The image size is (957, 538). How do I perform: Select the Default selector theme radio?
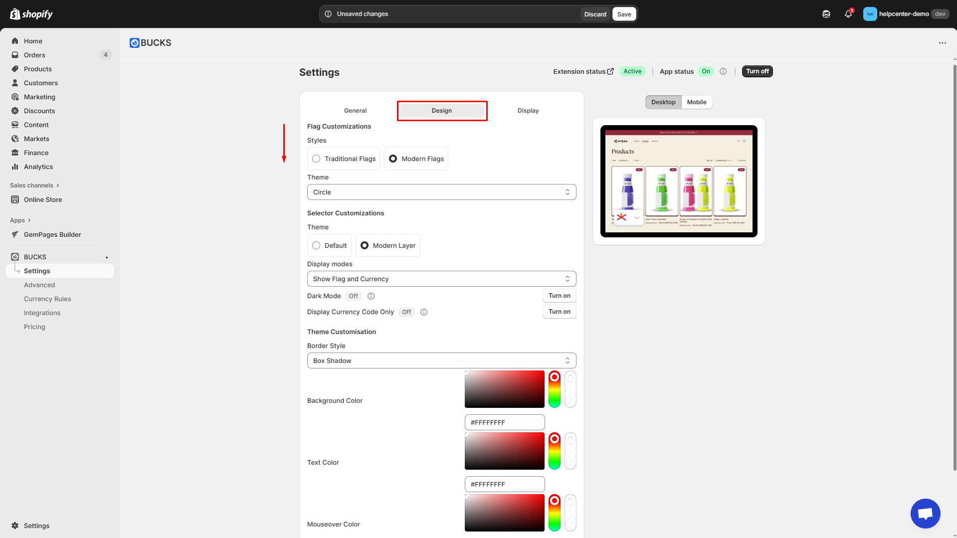point(316,245)
